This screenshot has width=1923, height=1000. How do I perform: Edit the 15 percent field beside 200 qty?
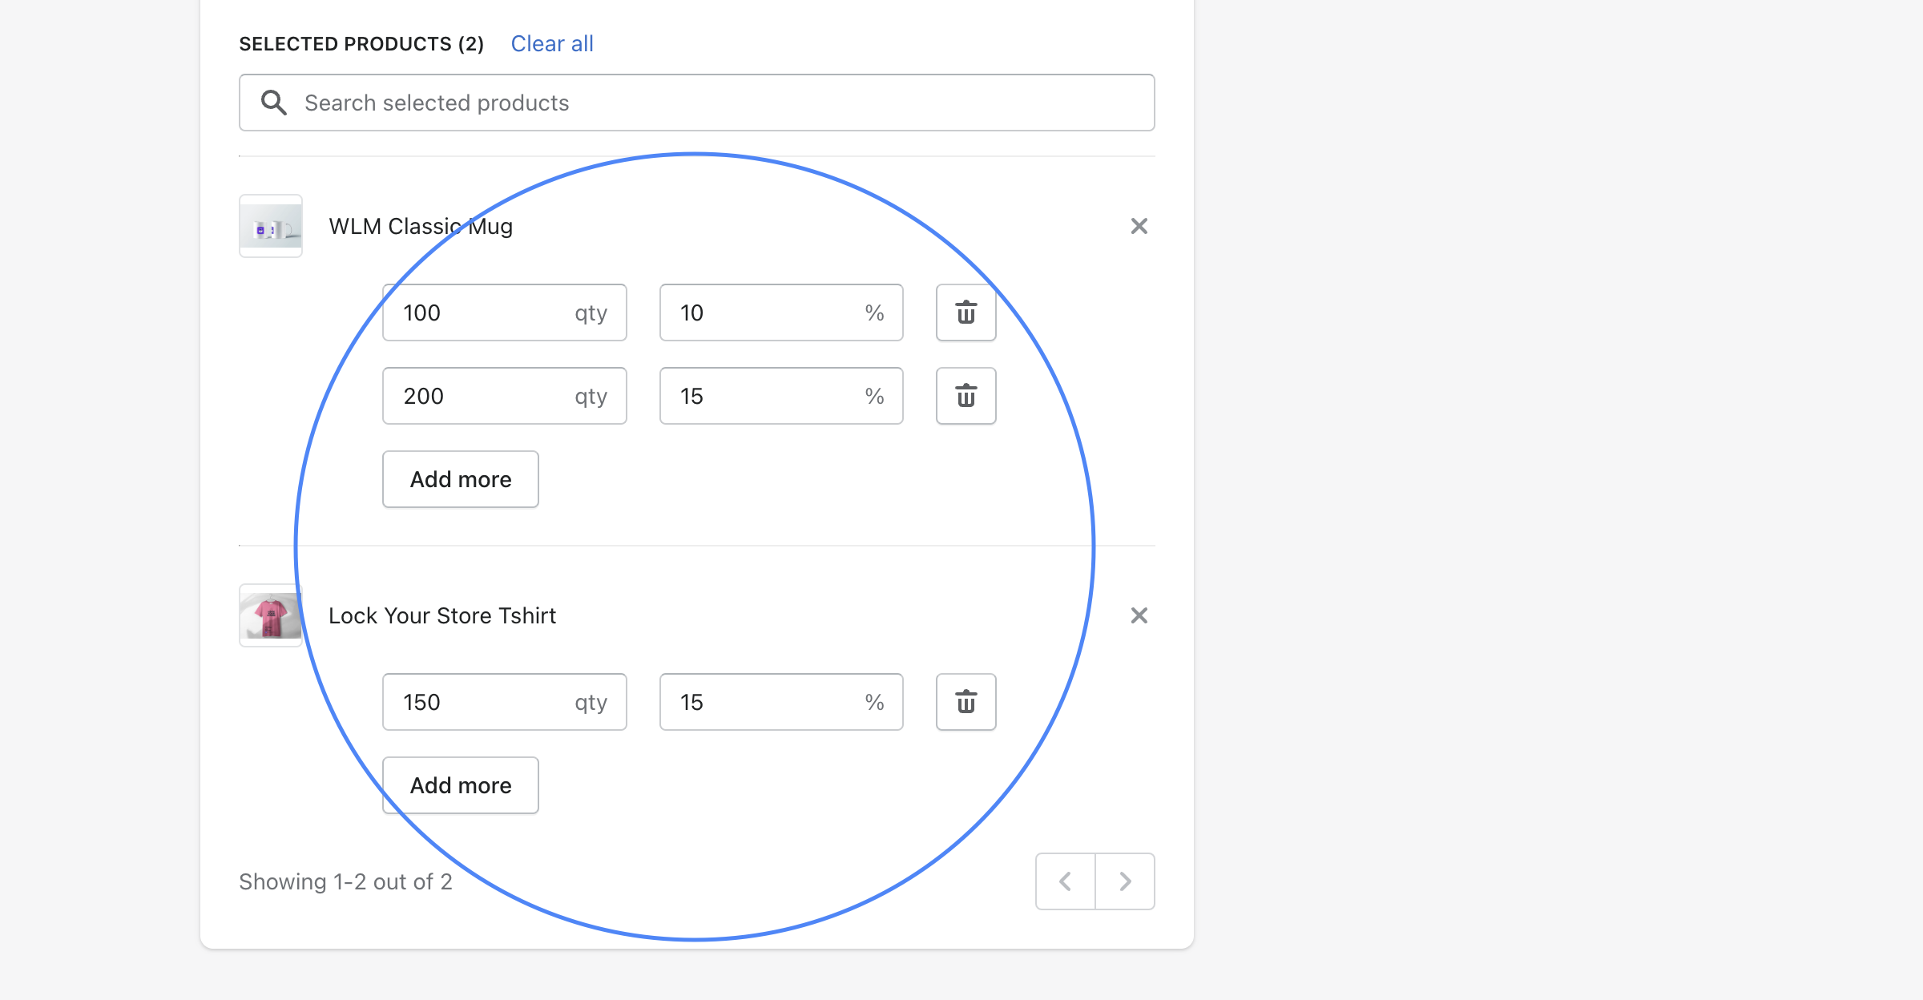coord(781,396)
